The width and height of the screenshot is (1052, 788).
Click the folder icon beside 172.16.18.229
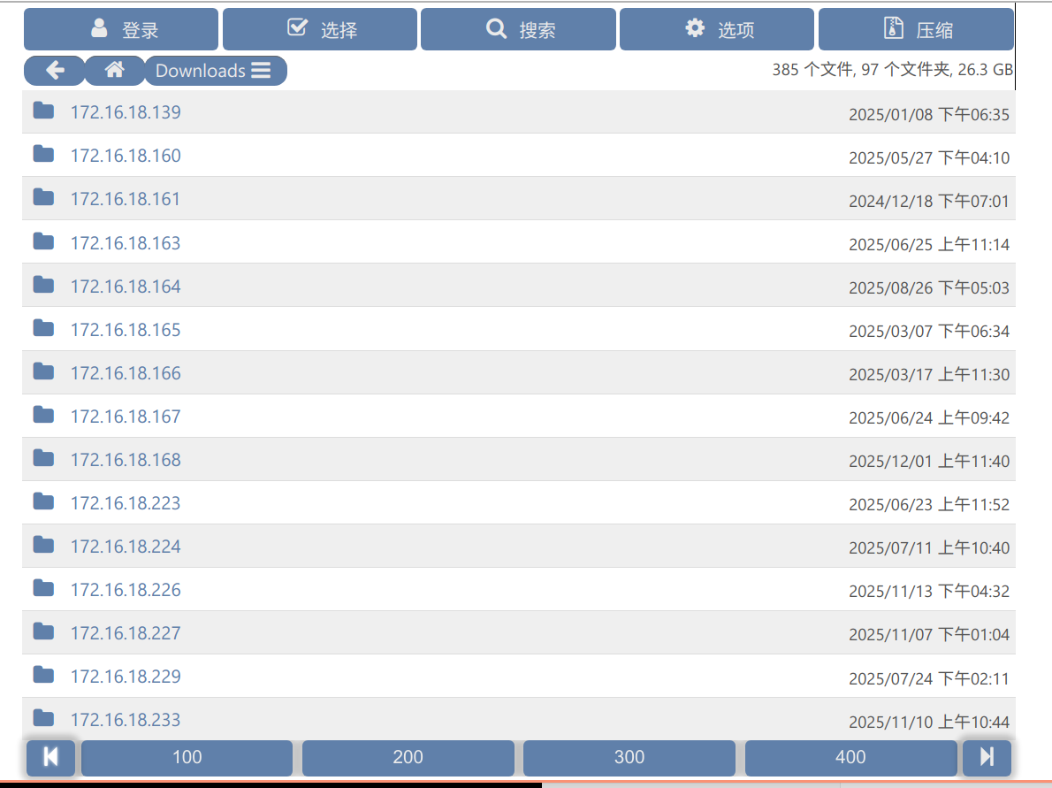pos(43,675)
